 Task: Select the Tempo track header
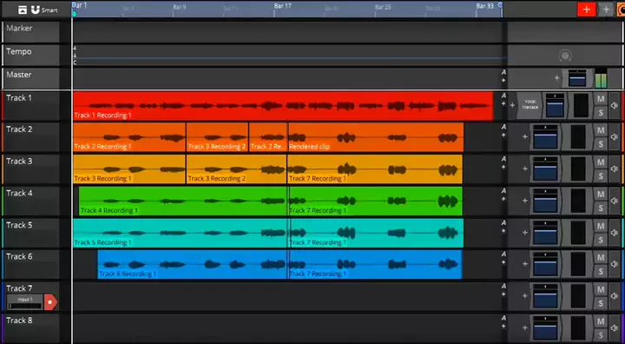[x=31, y=55]
